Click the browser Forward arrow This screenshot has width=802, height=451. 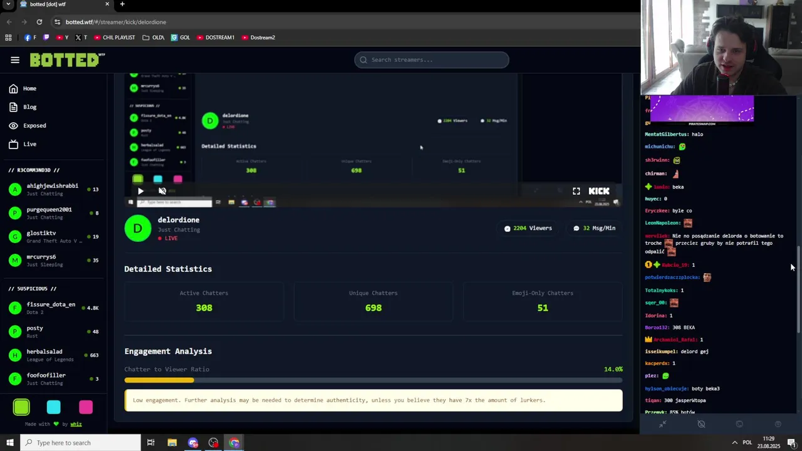click(24, 22)
